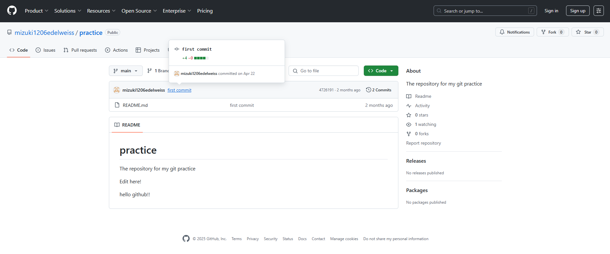Go to the Pricing page
The image size is (610, 254).
point(205,11)
